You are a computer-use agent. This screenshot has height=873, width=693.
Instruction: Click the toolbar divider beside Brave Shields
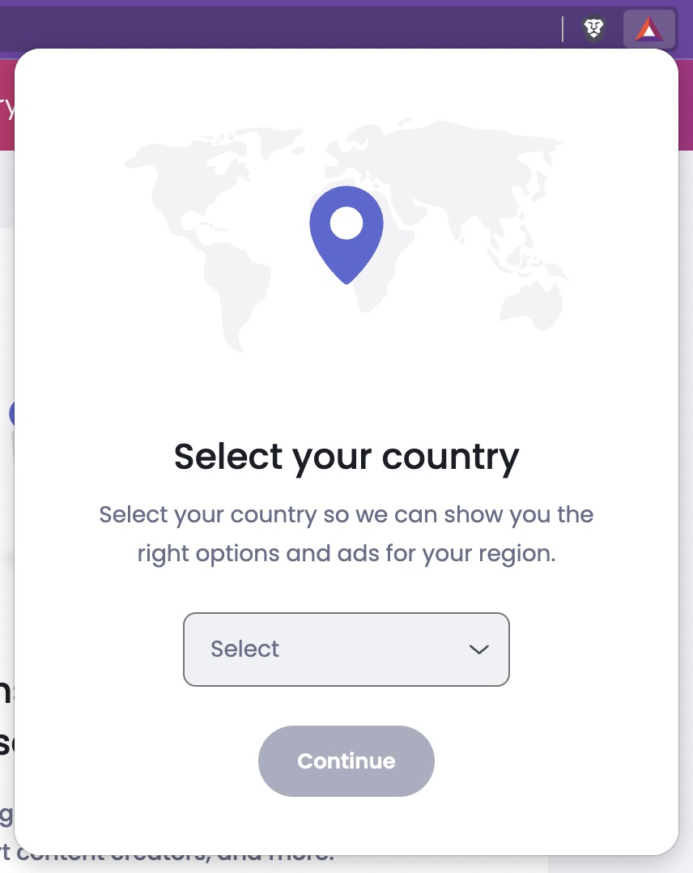pyautogui.click(x=563, y=29)
